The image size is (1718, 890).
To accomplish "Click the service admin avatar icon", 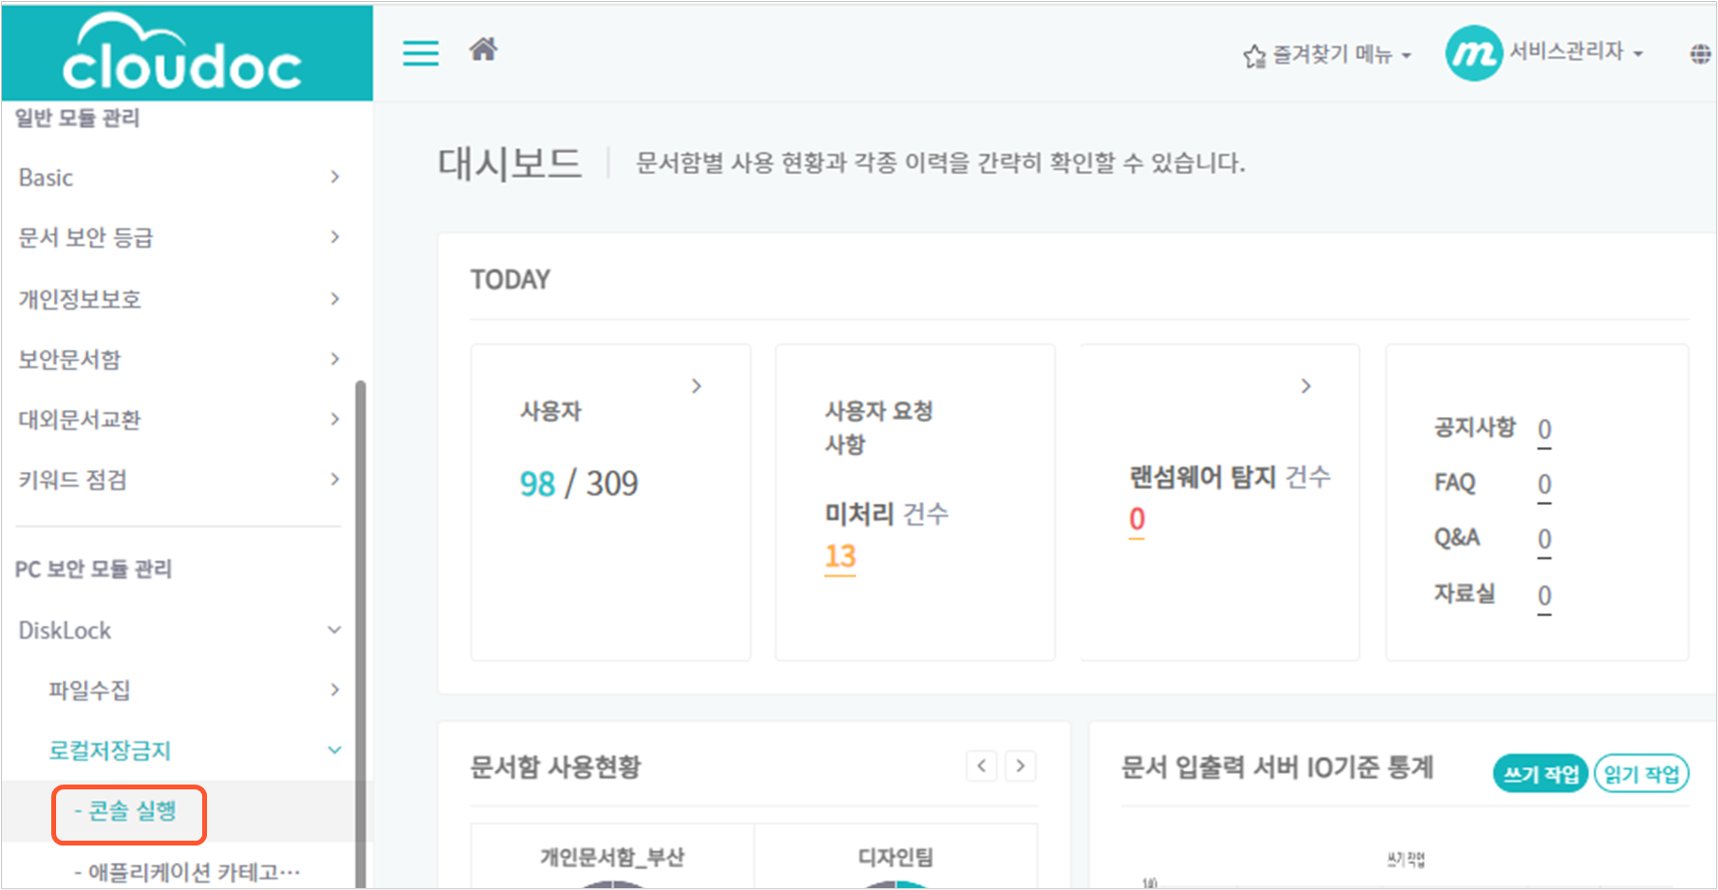I will pyautogui.click(x=1473, y=53).
